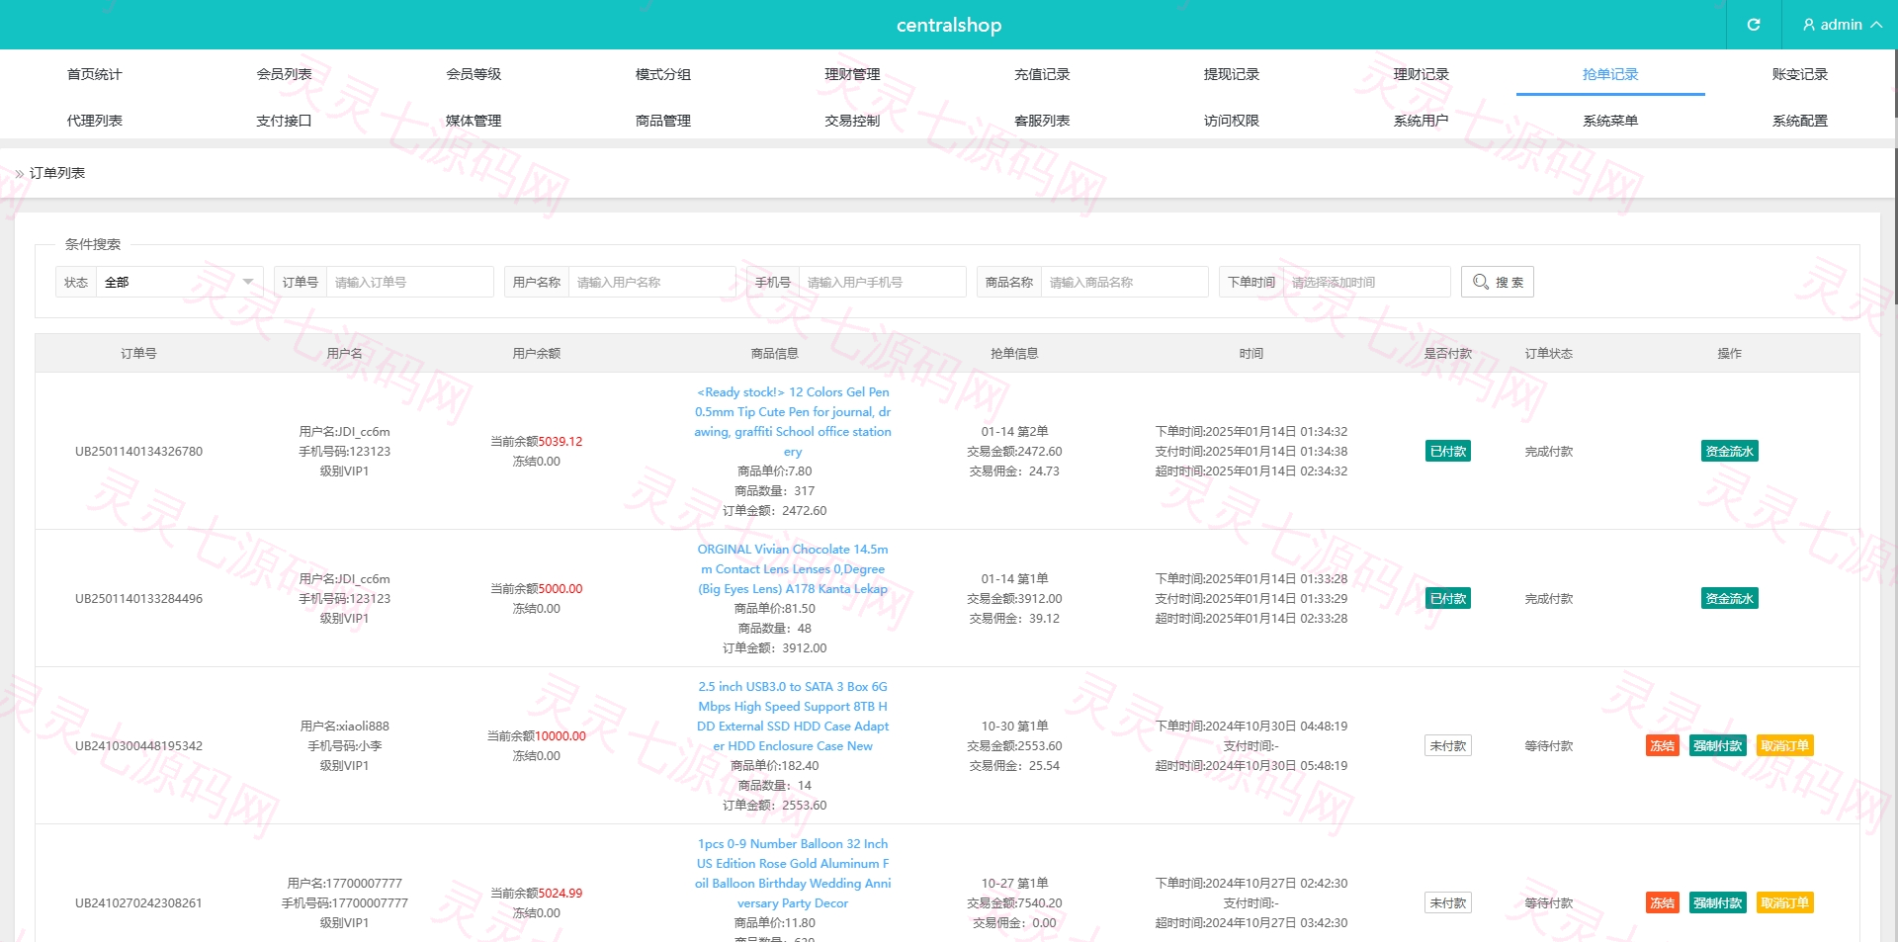Click 冻结 for xiaoli888 order

click(x=1662, y=746)
